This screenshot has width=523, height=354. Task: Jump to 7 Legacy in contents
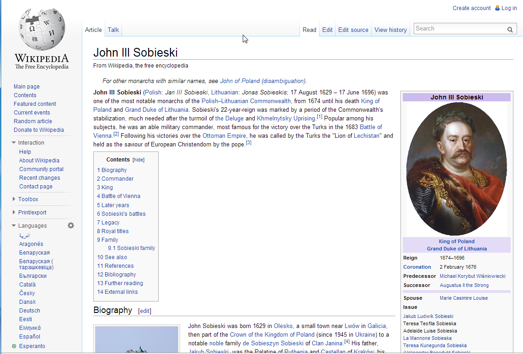click(108, 223)
